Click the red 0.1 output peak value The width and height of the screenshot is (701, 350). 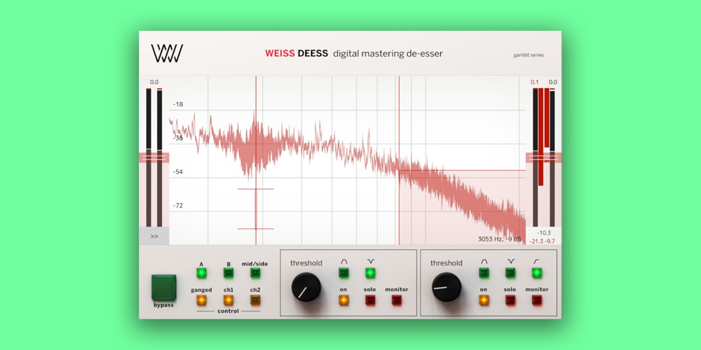click(535, 82)
